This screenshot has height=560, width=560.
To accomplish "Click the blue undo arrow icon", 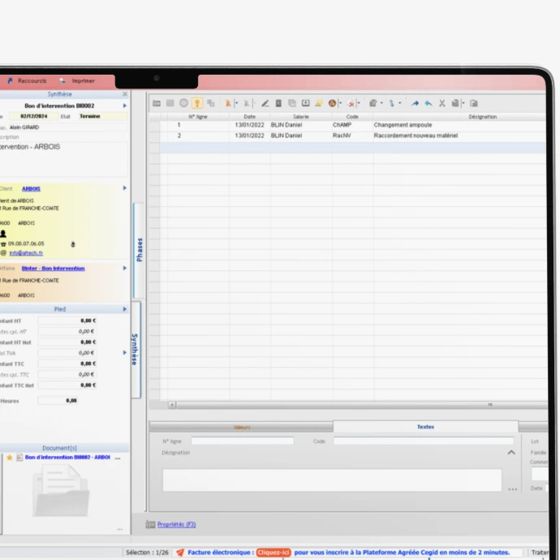I will (429, 103).
